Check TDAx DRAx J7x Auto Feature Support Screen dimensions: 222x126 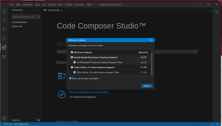(72, 67)
